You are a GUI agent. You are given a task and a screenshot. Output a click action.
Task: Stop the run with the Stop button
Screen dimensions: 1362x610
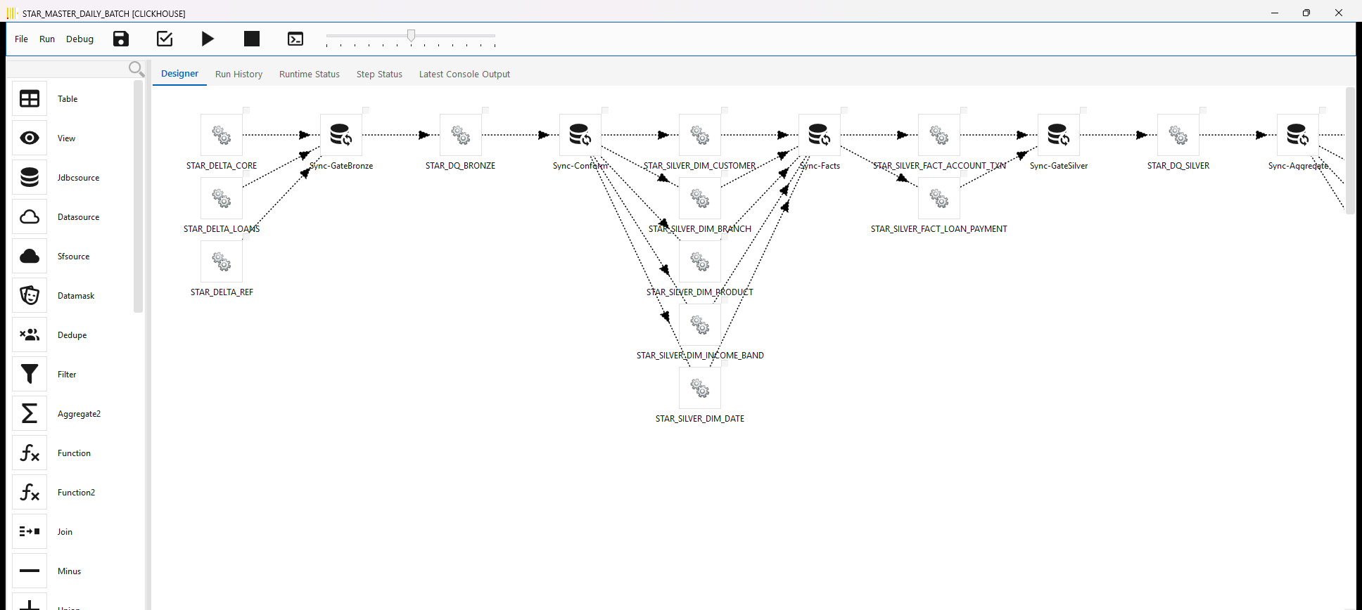[252, 39]
